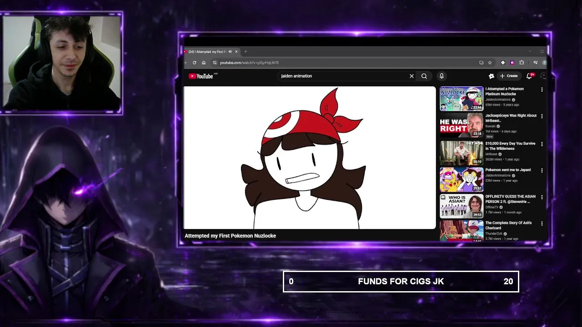Open more options for 'The Complete Story Of Ash's Charizard'
Screen dimensions: 582x327
click(x=542, y=223)
